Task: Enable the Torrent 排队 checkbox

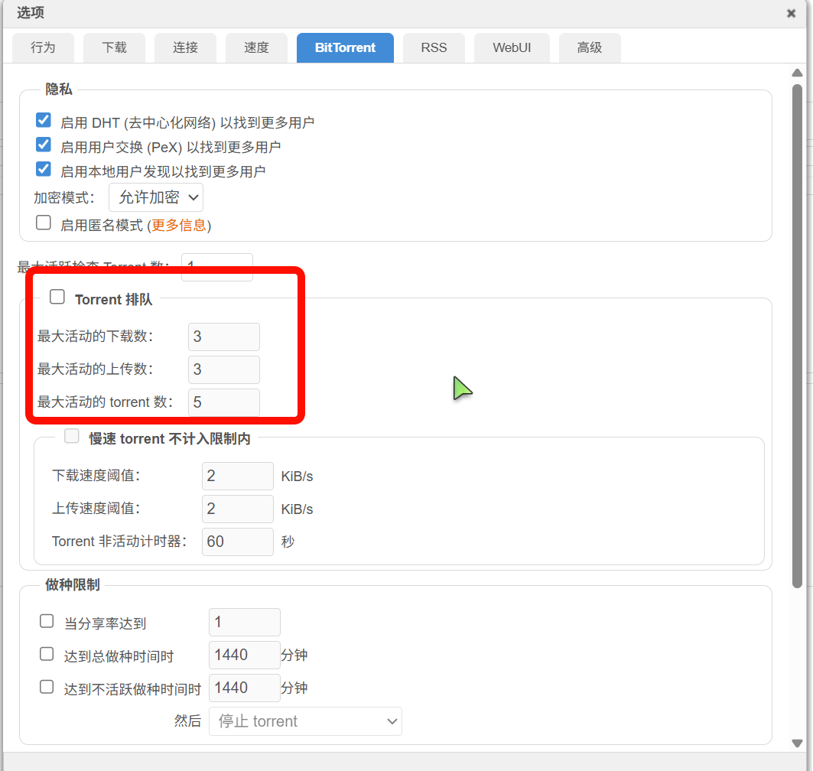Action: [57, 297]
